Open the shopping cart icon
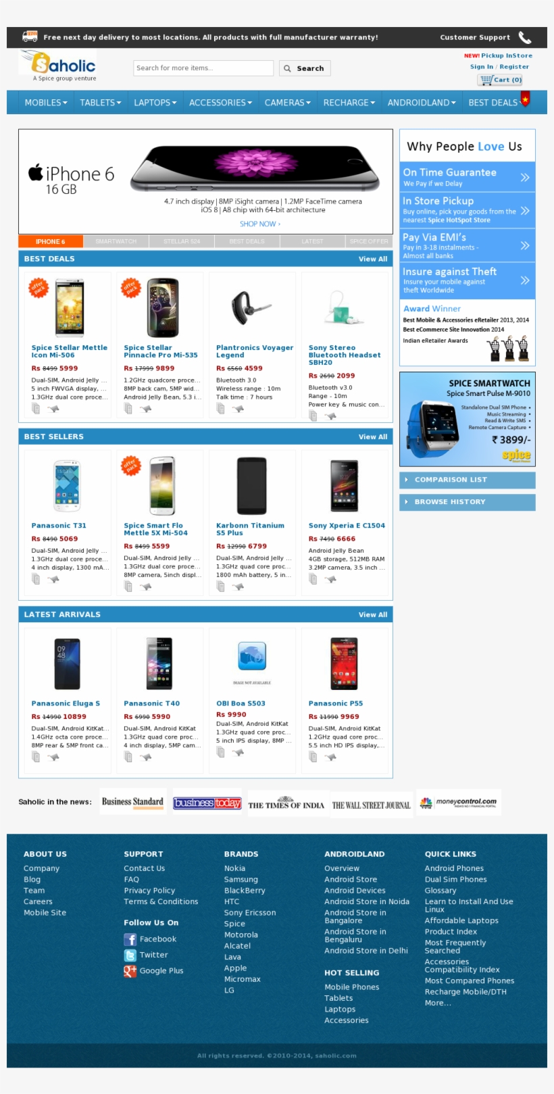This screenshot has height=1094, width=554. [486, 80]
